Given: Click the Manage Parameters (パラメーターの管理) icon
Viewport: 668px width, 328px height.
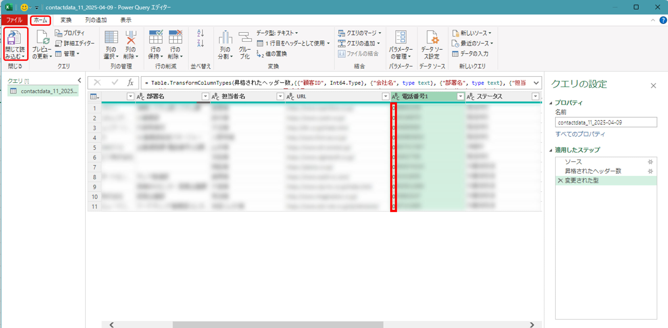Looking at the screenshot, I should pyautogui.click(x=401, y=37).
